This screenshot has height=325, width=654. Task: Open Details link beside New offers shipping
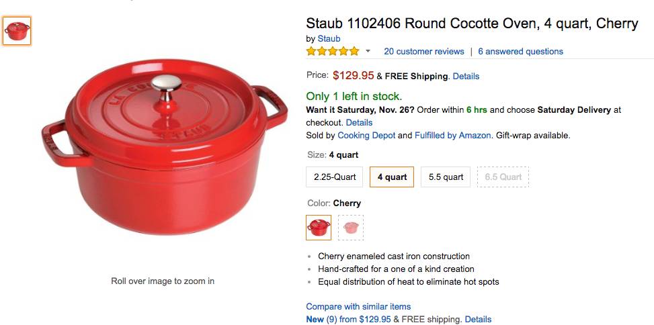click(478, 320)
